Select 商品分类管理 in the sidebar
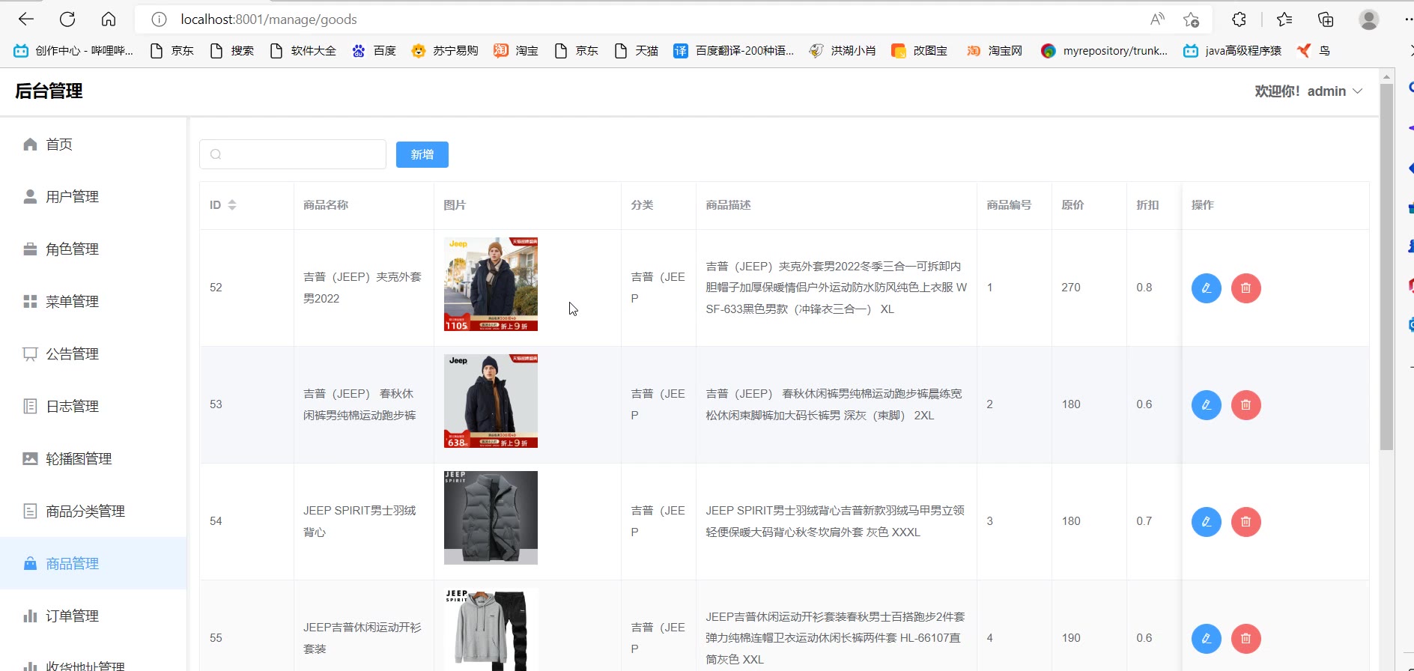Screen dimensions: 1414x671 [85, 511]
